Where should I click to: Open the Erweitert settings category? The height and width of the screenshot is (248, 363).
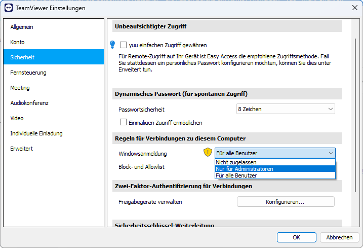coord(22,149)
